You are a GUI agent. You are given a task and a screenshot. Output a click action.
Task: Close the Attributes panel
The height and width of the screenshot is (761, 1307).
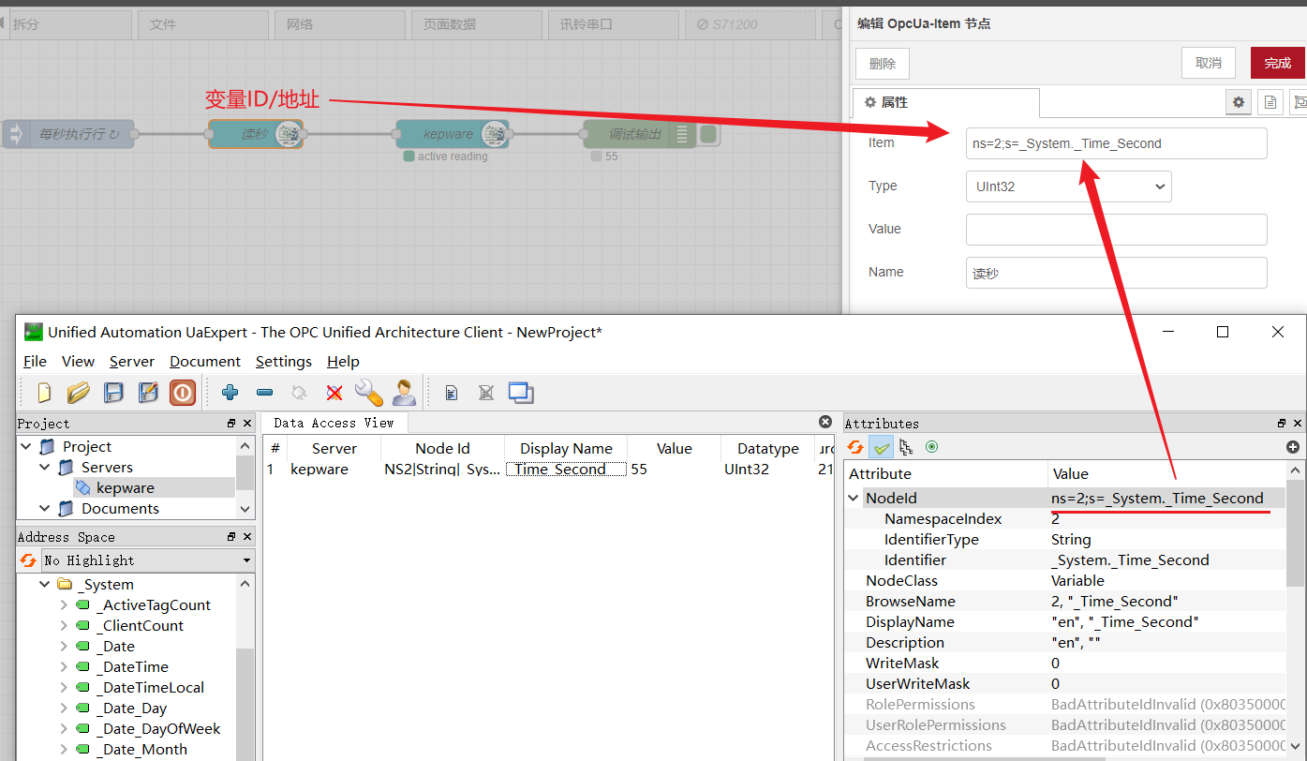(1298, 424)
